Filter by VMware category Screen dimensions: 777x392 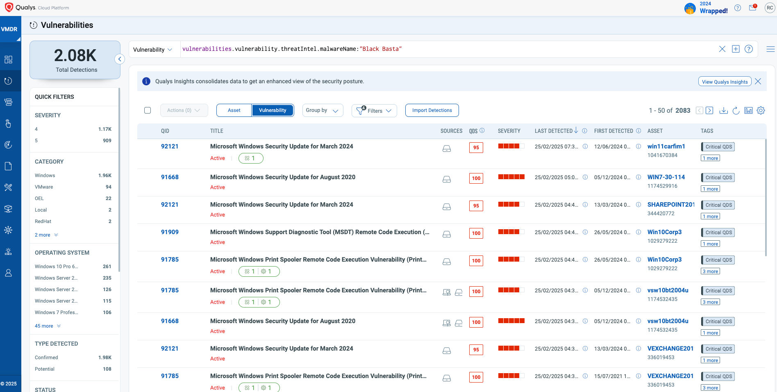(x=73, y=187)
